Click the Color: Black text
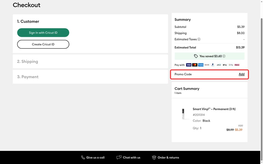 pos(201,121)
